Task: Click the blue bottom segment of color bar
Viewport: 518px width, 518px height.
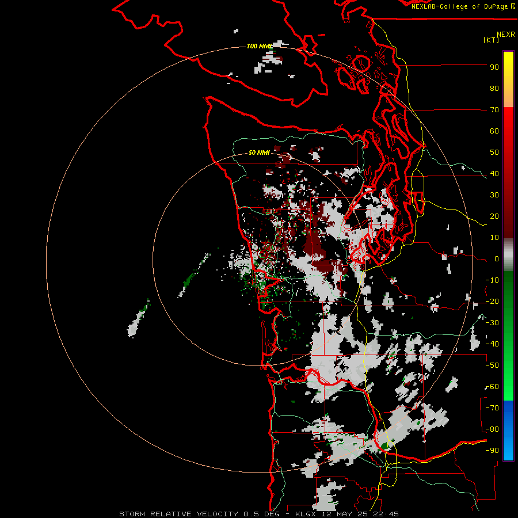Action: click(508, 431)
